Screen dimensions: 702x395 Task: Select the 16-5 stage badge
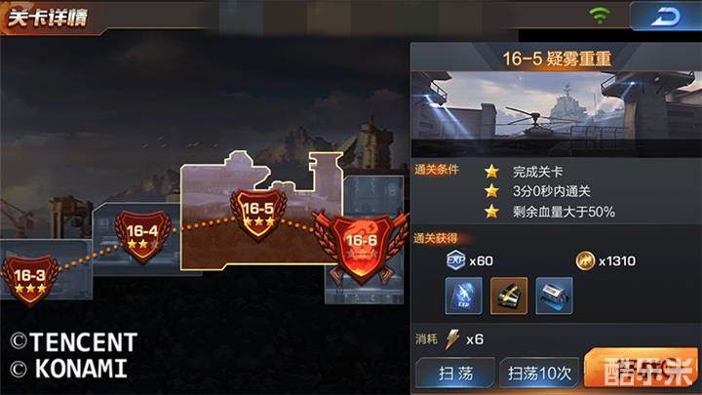pos(258,214)
